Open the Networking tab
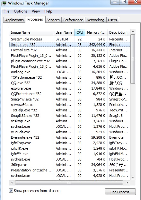The image size is (141, 200). tap(95, 20)
